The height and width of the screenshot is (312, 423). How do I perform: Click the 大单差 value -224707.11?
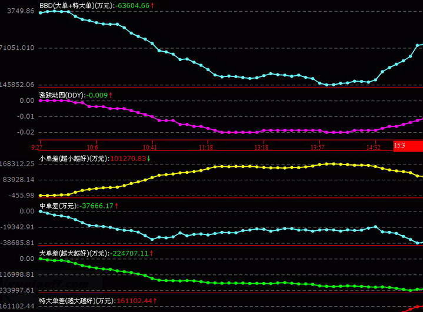129,253
